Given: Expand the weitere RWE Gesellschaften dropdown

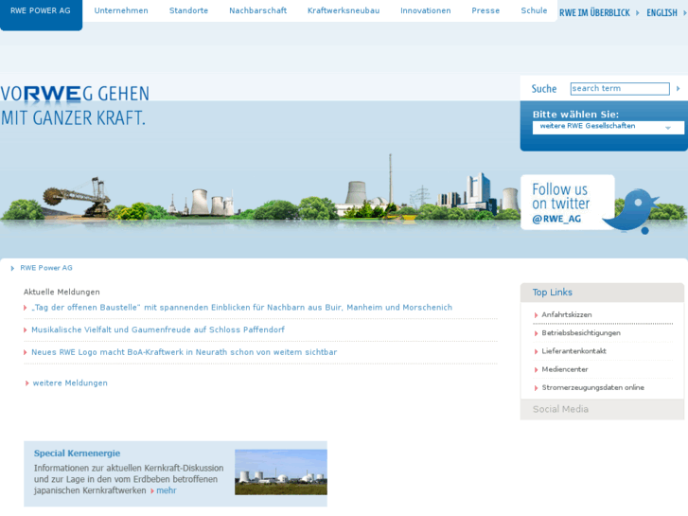Looking at the screenshot, I should (x=609, y=127).
